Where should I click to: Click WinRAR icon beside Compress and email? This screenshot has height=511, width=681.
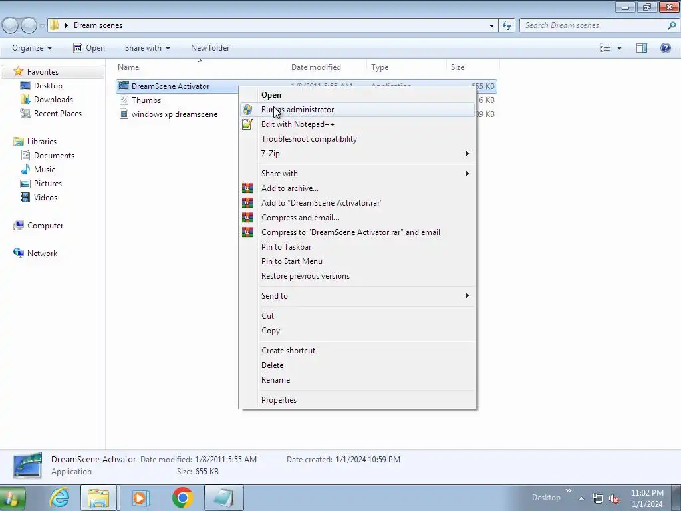click(247, 218)
